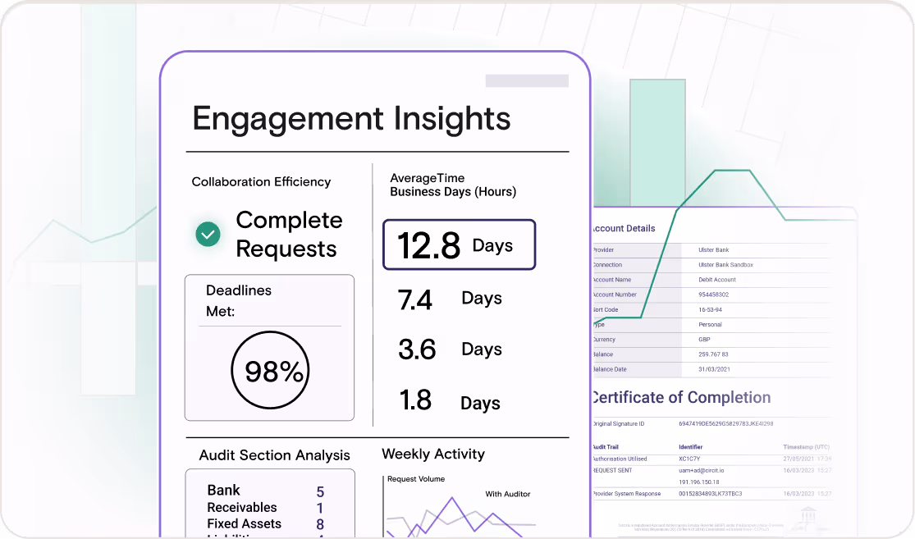
Task: Click the With Auditor chart label
Action: (508, 494)
